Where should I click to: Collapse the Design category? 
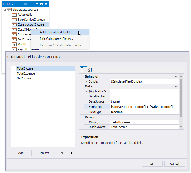coord(176,117)
